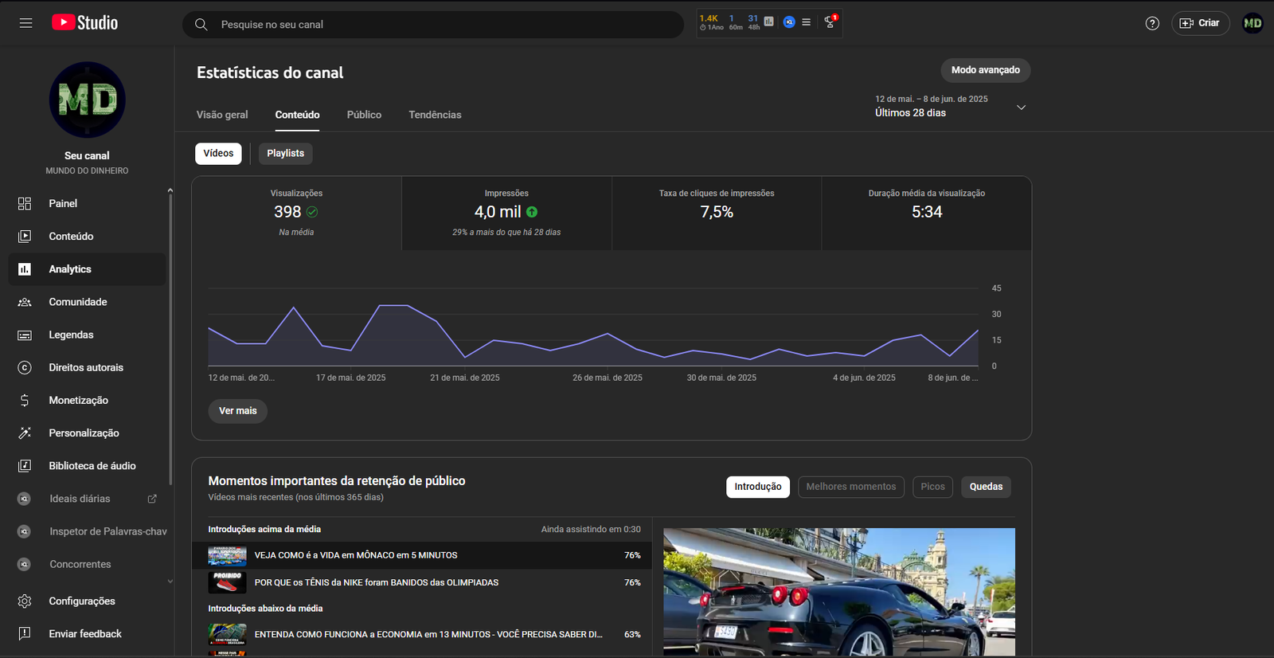Click the Ver mais button
The height and width of the screenshot is (658, 1274).
coord(238,411)
